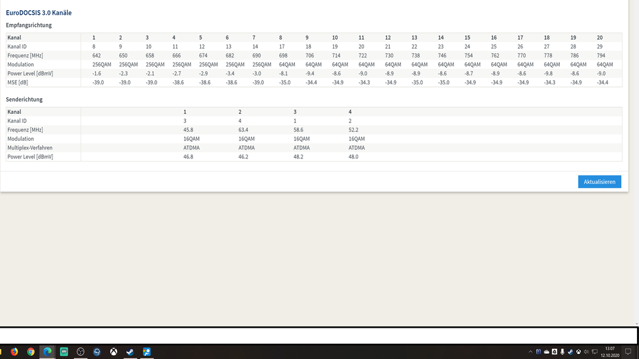Click upstream power level 48.2
Image resolution: width=639 pixels, height=359 pixels.
pyautogui.click(x=298, y=157)
